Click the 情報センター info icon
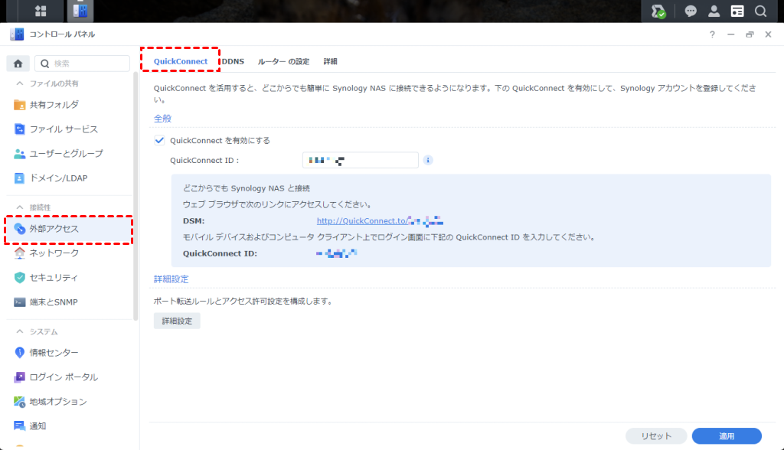 coord(19,353)
